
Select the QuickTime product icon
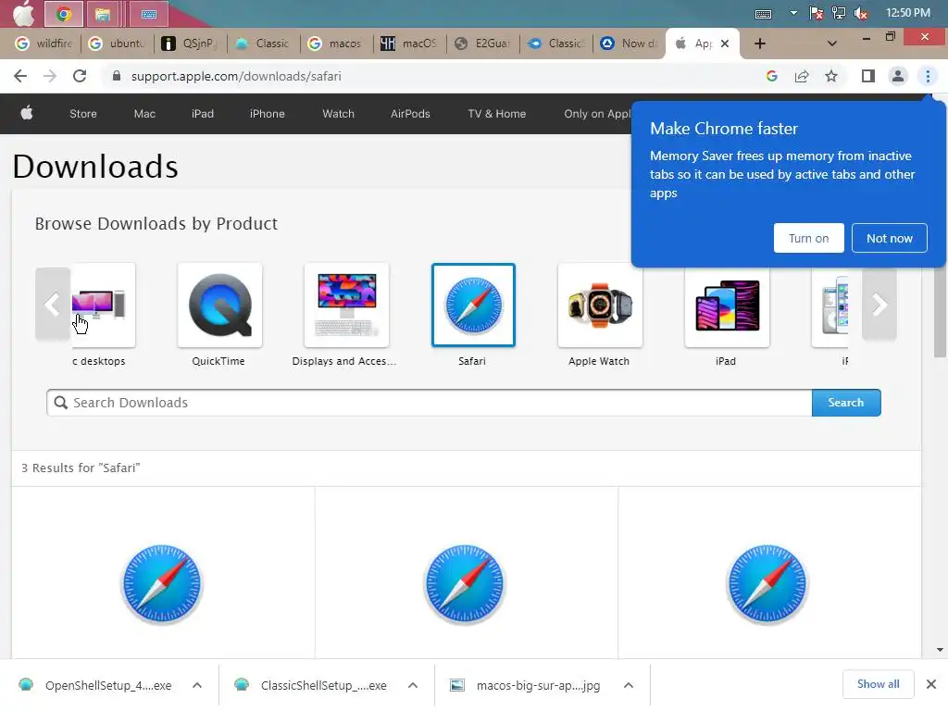coord(219,305)
